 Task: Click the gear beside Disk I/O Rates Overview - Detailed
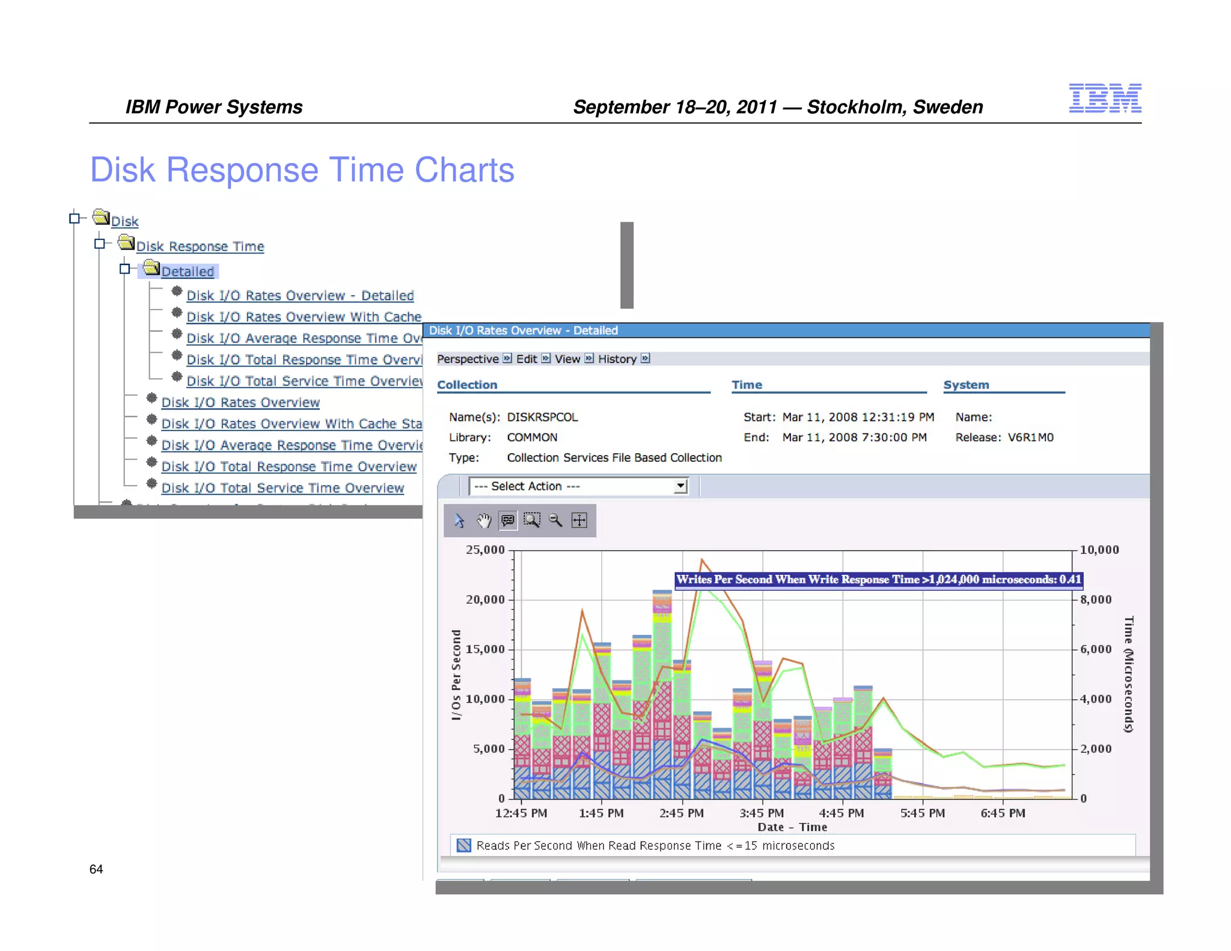(177, 291)
